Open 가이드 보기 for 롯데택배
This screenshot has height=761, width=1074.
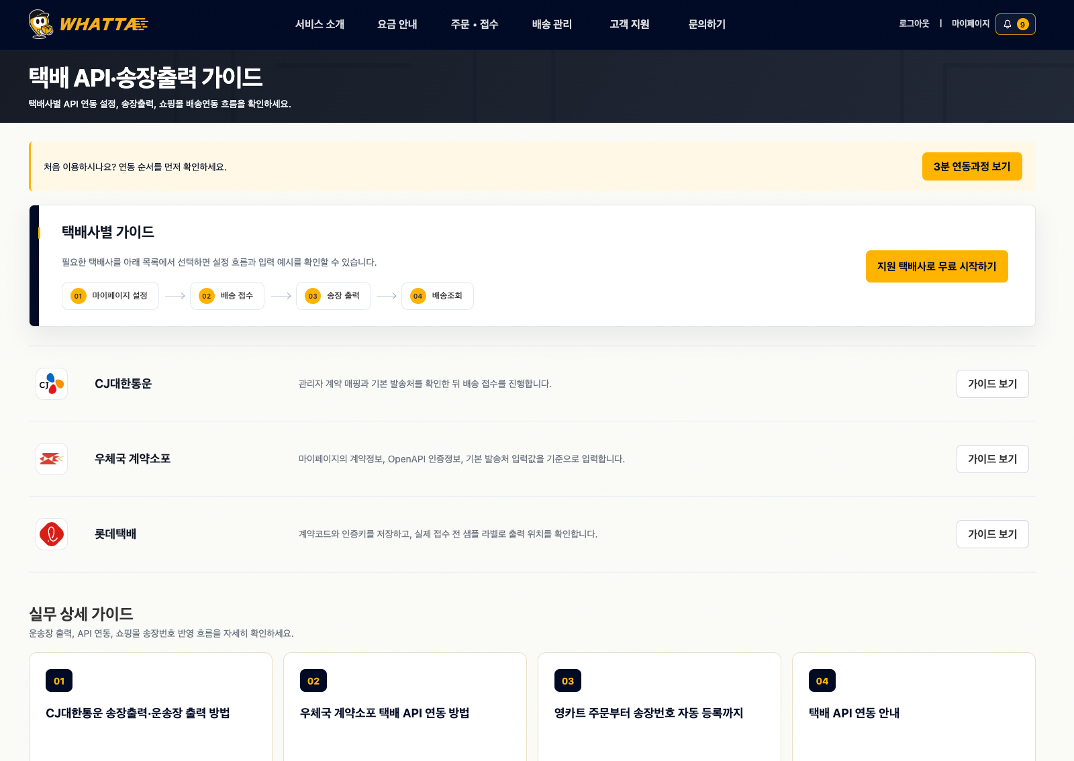coord(993,534)
